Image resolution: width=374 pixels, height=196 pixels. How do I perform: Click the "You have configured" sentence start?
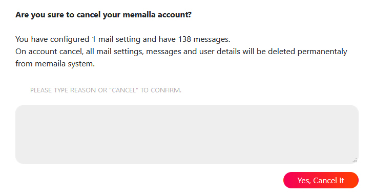(52, 39)
